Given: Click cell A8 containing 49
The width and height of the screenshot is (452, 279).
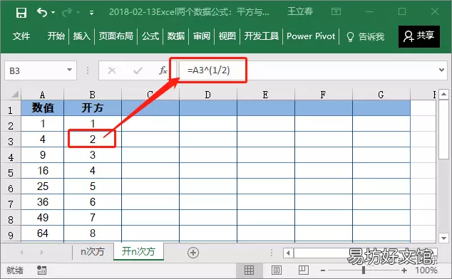Looking at the screenshot, I should click(42, 218).
